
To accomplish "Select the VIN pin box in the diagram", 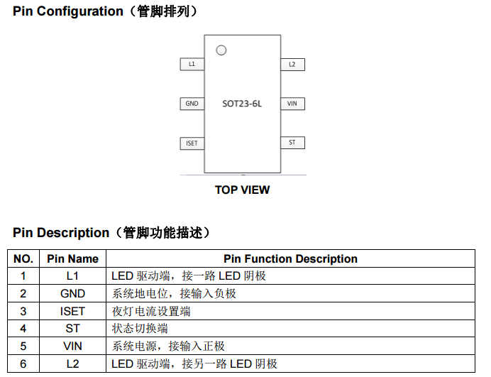I will [292, 104].
